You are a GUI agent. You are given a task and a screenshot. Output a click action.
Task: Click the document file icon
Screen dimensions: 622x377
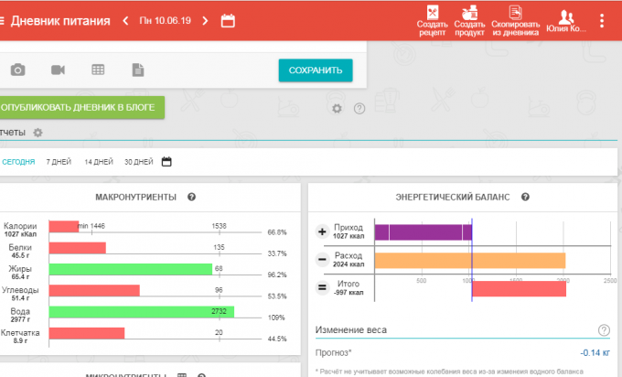click(137, 70)
